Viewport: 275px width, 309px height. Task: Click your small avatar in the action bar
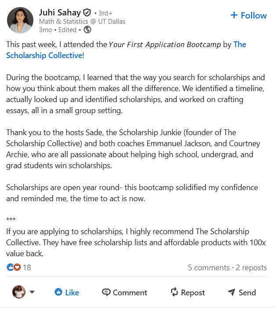[x=18, y=292]
